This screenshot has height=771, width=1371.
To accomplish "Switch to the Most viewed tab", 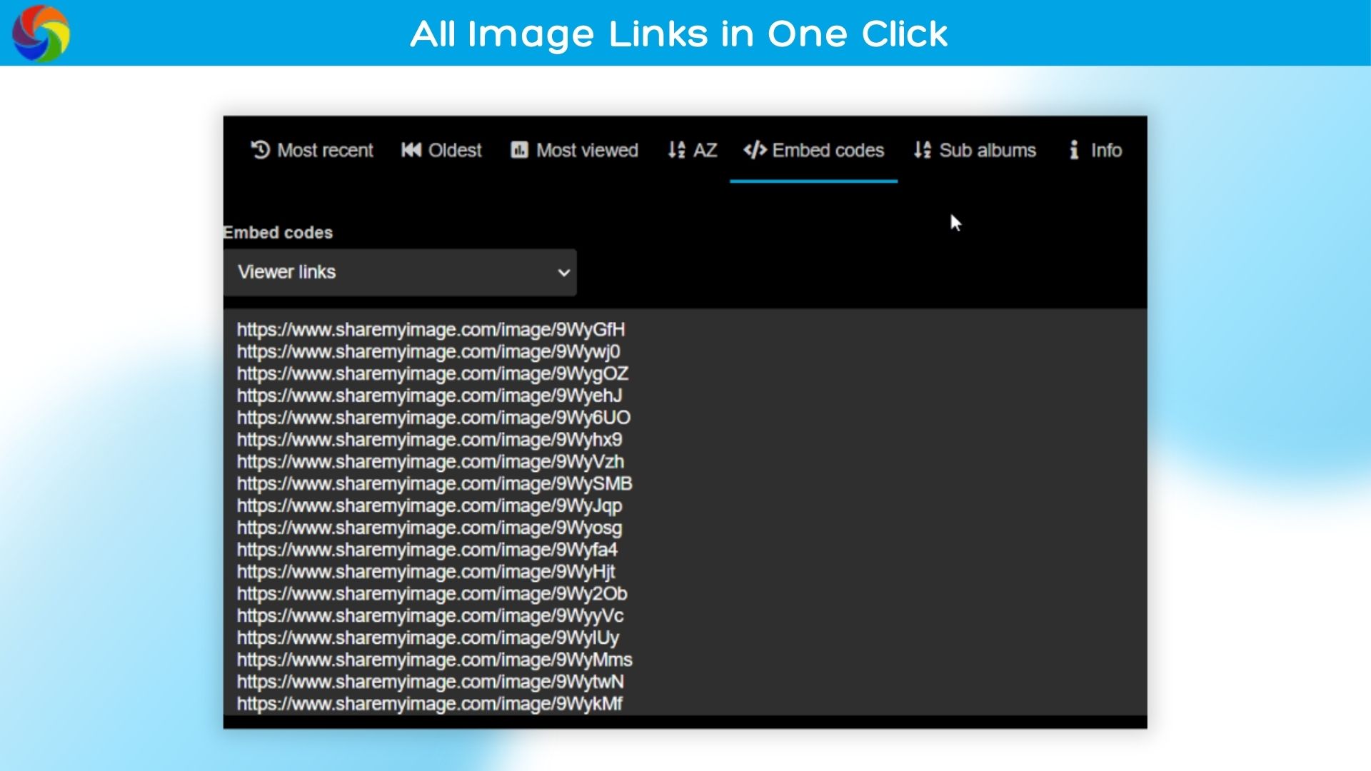I will point(586,150).
